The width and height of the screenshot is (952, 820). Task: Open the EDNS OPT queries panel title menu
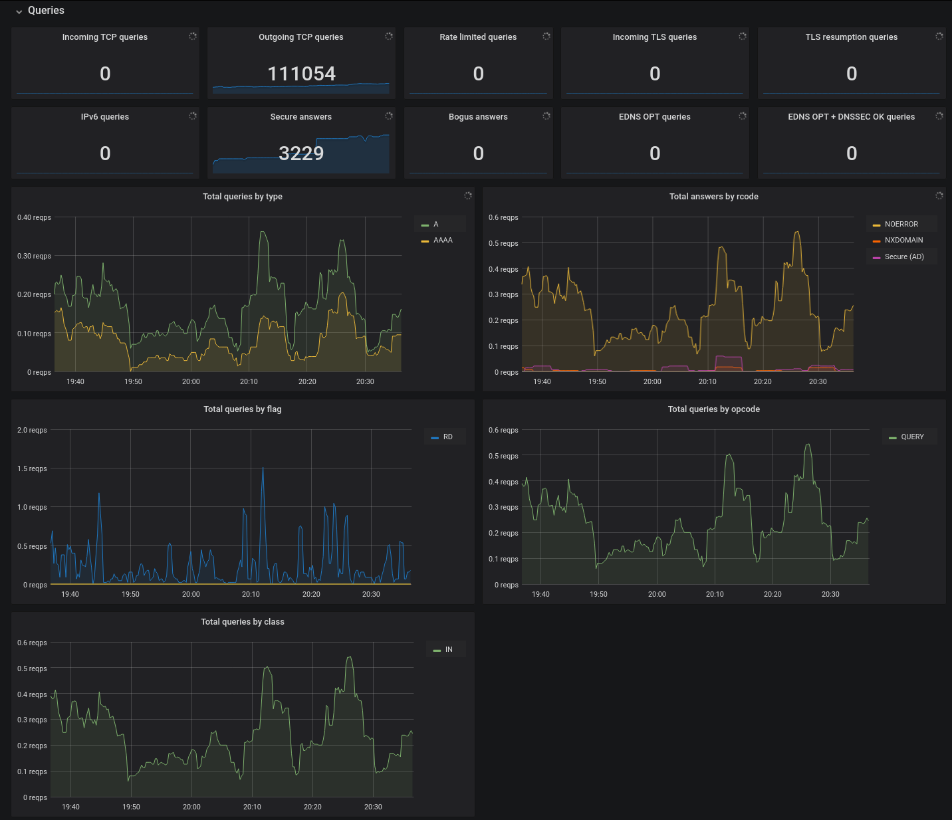(655, 117)
